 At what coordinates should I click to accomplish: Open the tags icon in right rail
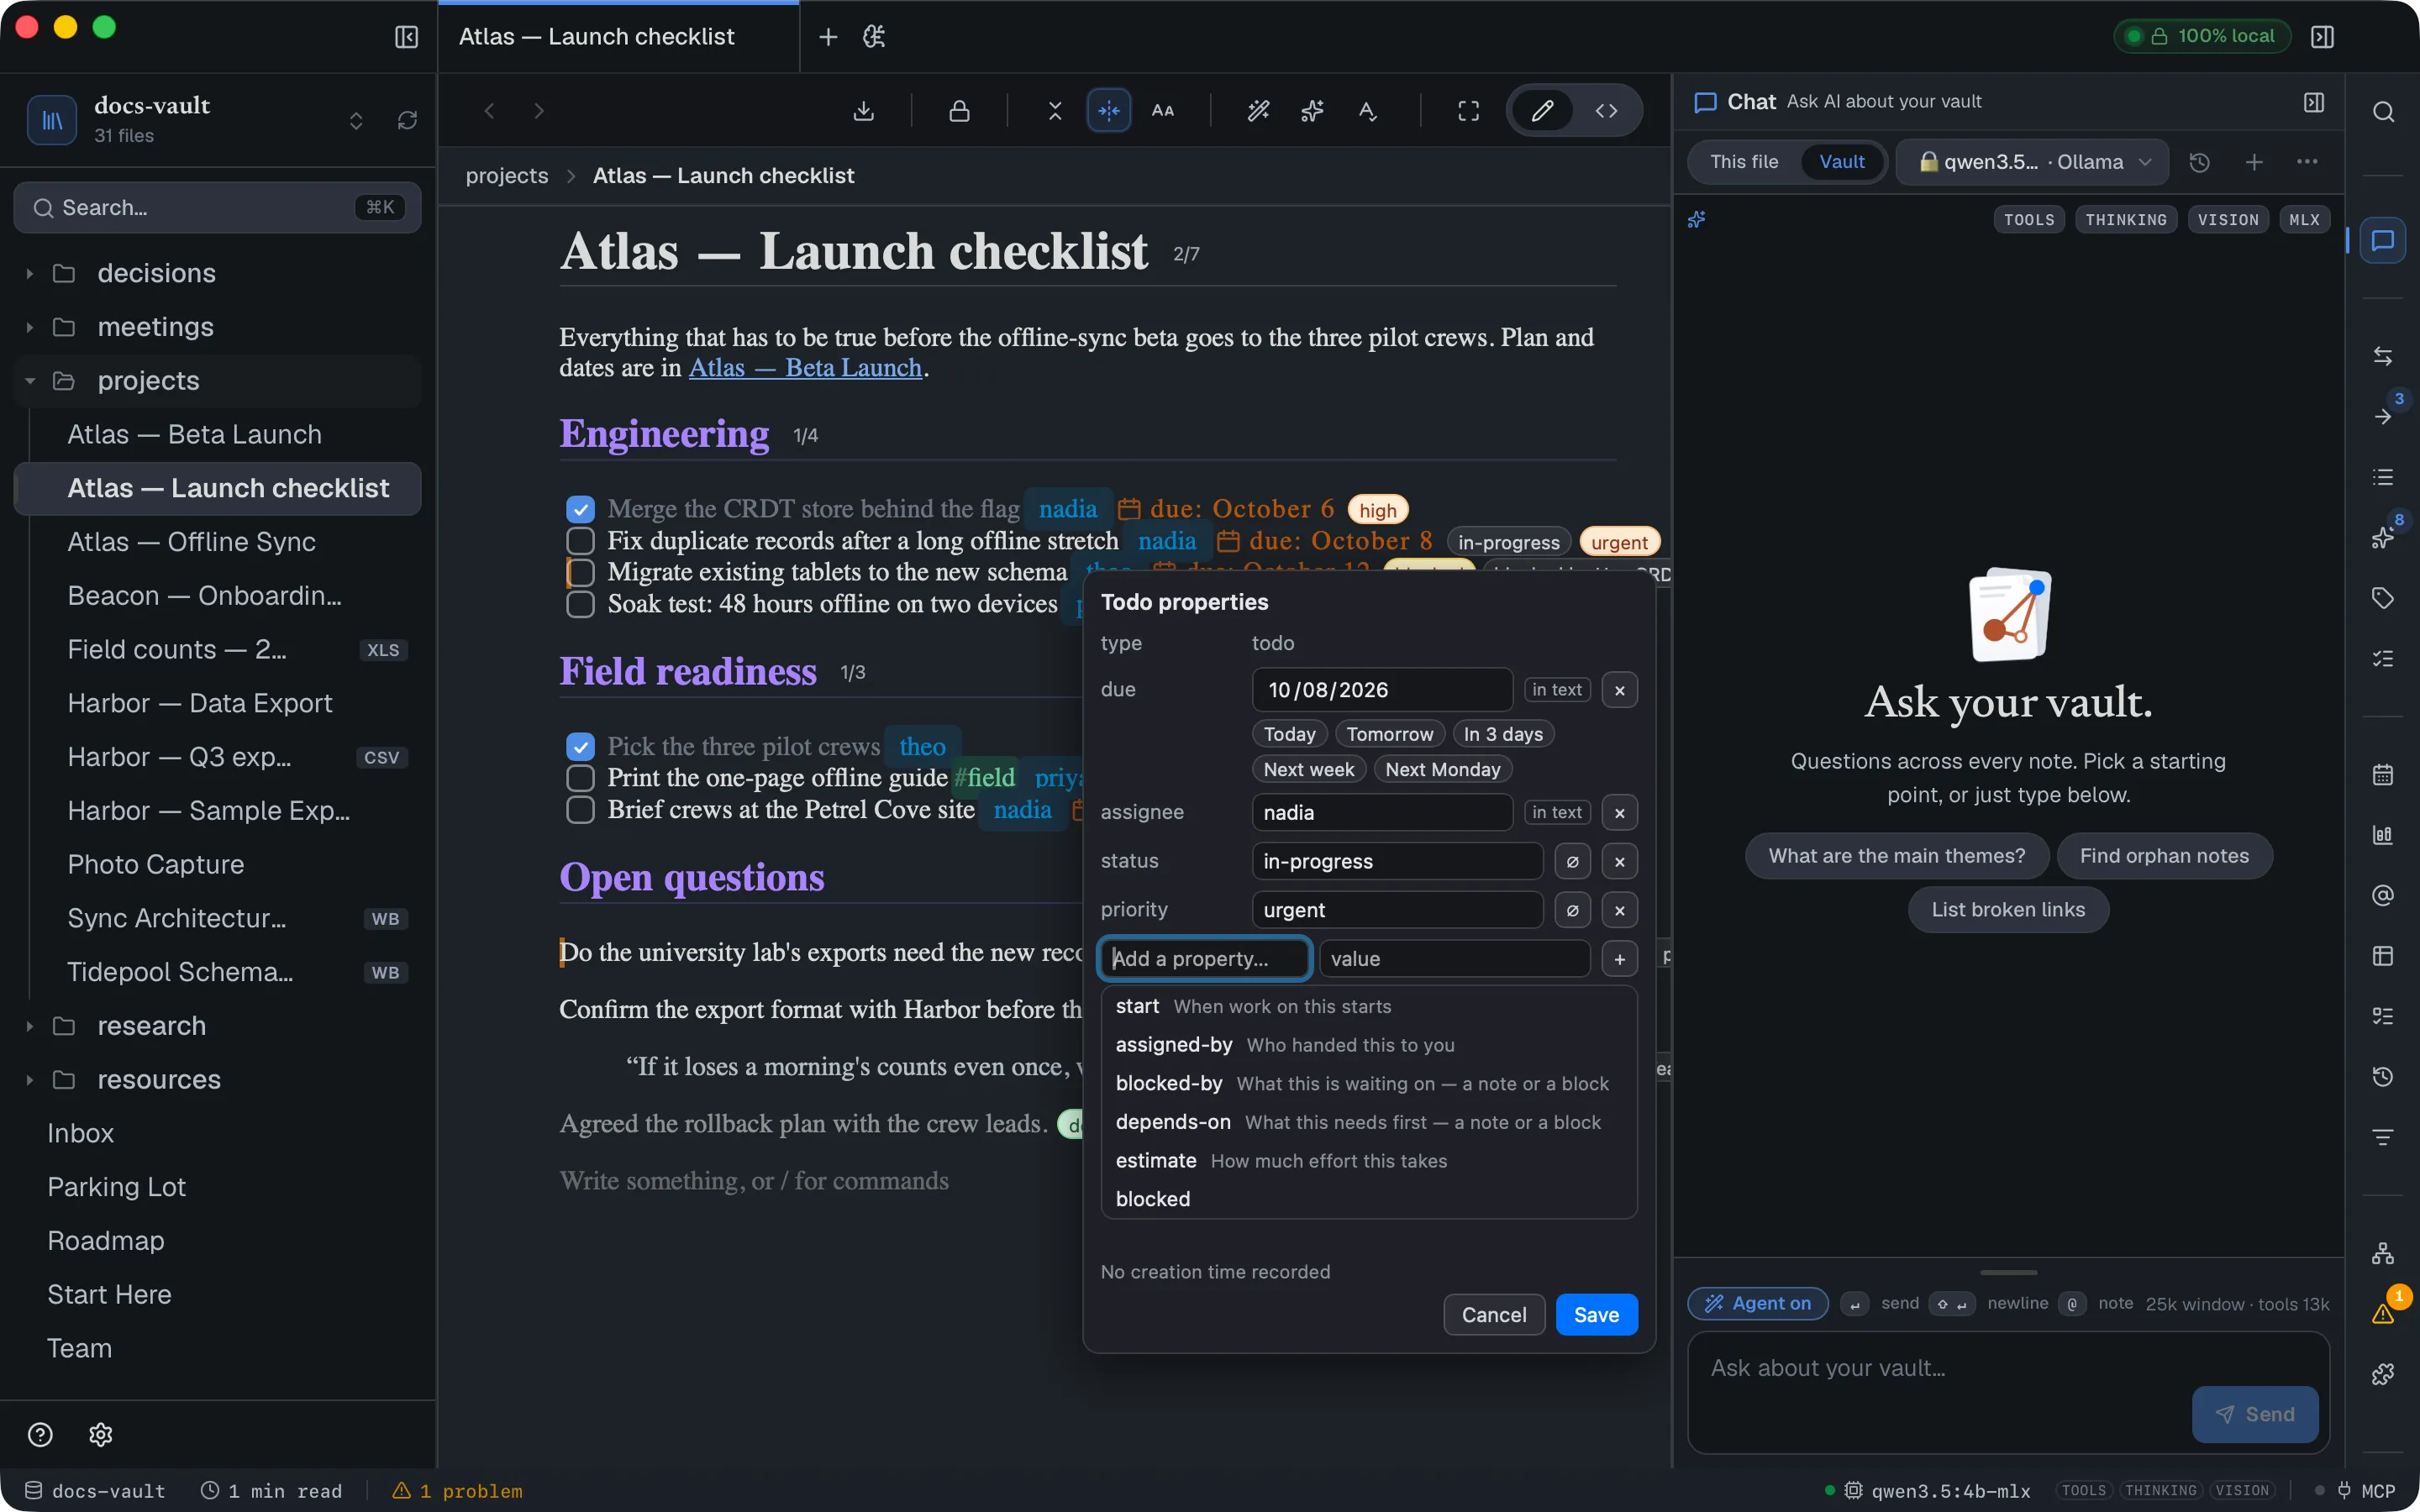point(2383,598)
